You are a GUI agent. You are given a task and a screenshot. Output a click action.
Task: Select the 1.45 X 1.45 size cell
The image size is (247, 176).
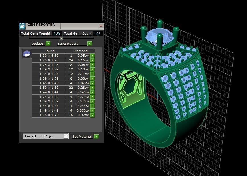[x=49, y=83]
